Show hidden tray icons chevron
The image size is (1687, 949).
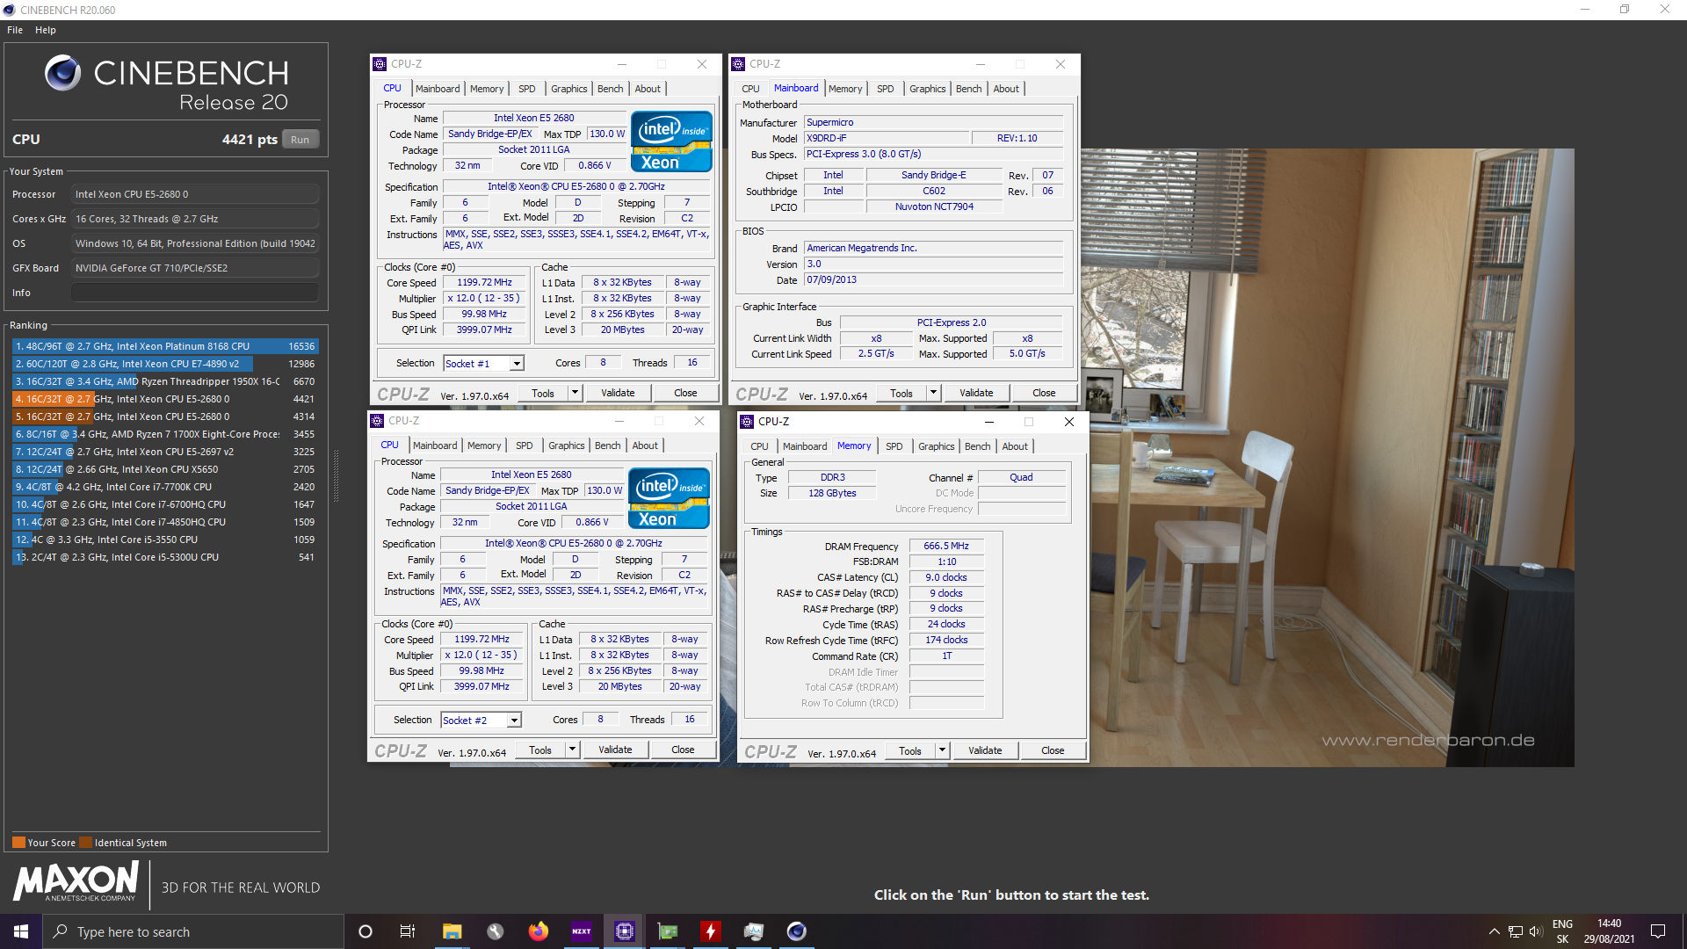(x=1494, y=931)
